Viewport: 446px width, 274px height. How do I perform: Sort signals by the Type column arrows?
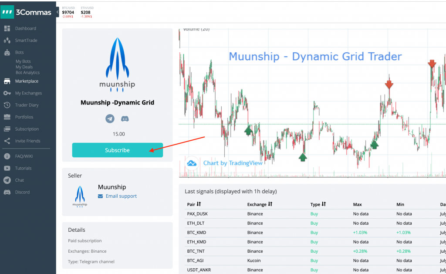tap(324, 204)
